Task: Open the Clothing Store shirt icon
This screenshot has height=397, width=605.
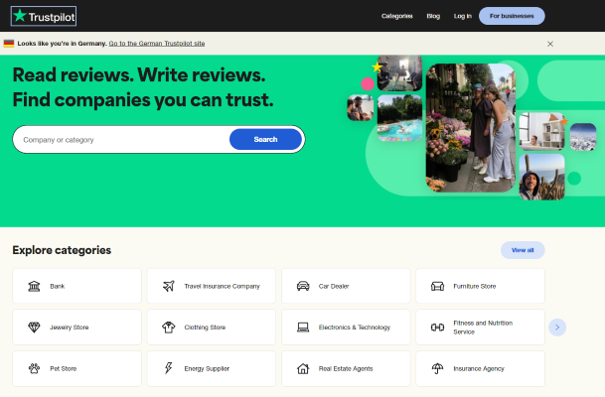Action: click(168, 327)
